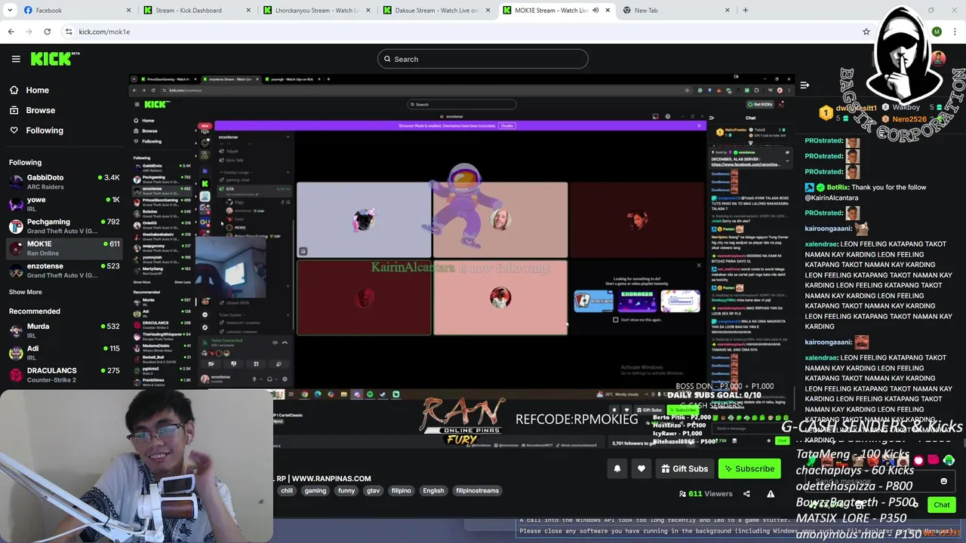Click the heart follow button

tap(641, 469)
